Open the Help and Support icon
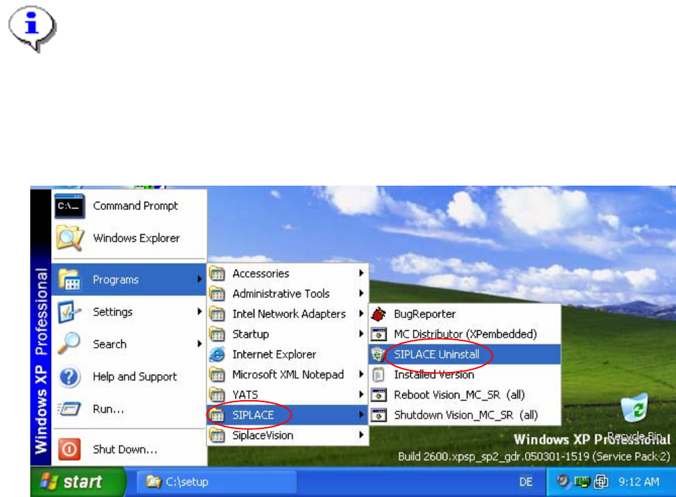 click(69, 377)
